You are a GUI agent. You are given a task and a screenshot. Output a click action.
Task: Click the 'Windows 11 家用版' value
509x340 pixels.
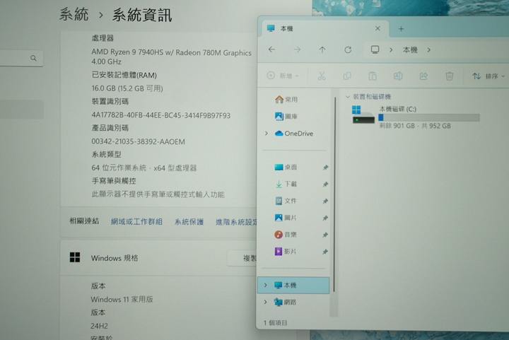122,299
